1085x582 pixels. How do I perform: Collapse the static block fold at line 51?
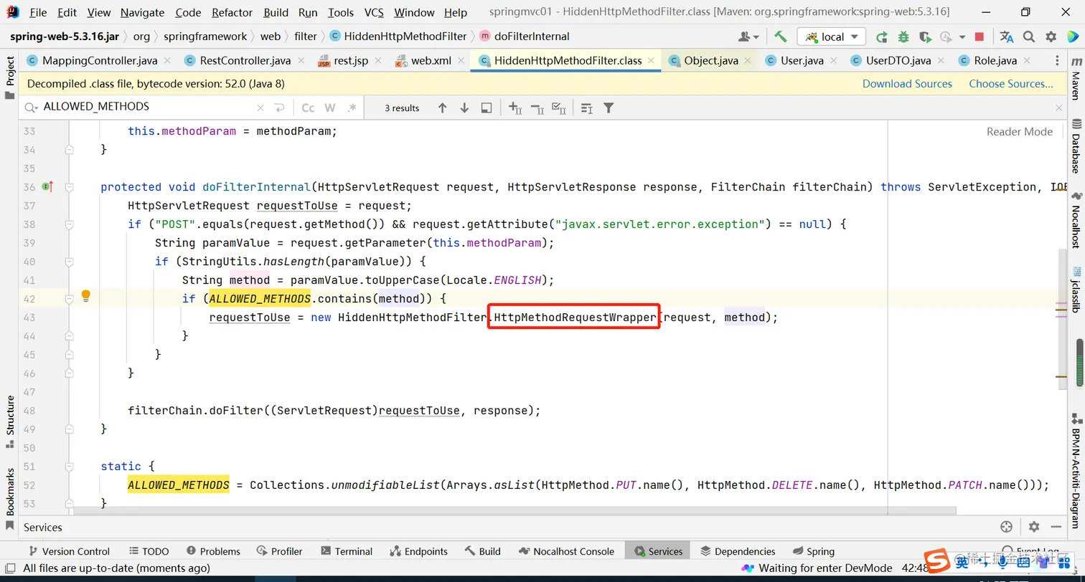pyautogui.click(x=70, y=467)
